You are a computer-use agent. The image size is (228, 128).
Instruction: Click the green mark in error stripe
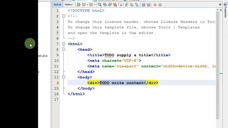[x=221, y=74]
